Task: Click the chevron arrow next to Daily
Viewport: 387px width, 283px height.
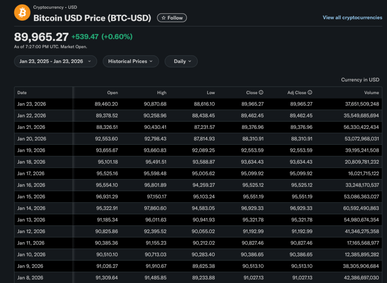Action: tap(190, 61)
